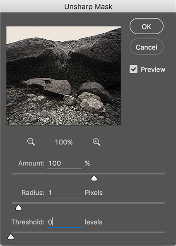The width and height of the screenshot is (176, 246).
Task: Focus the Amount percentage input field
Action: click(65, 163)
